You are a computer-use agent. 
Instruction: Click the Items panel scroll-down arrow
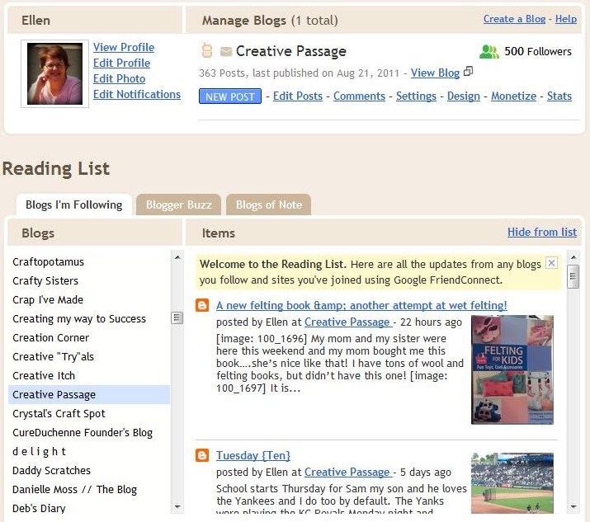pyautogui.click(x=573, y=506)
